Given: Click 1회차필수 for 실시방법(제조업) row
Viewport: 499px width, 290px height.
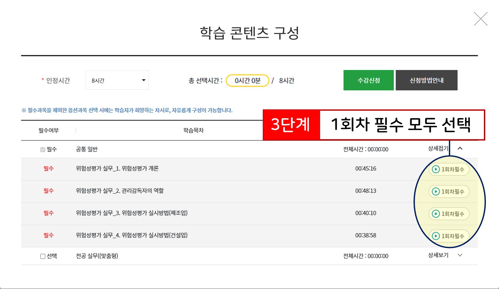Looking at the screenshot, I should coord(449,214).
